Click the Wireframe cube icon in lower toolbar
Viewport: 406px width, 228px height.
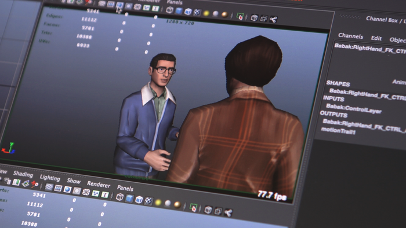point(119,197)
